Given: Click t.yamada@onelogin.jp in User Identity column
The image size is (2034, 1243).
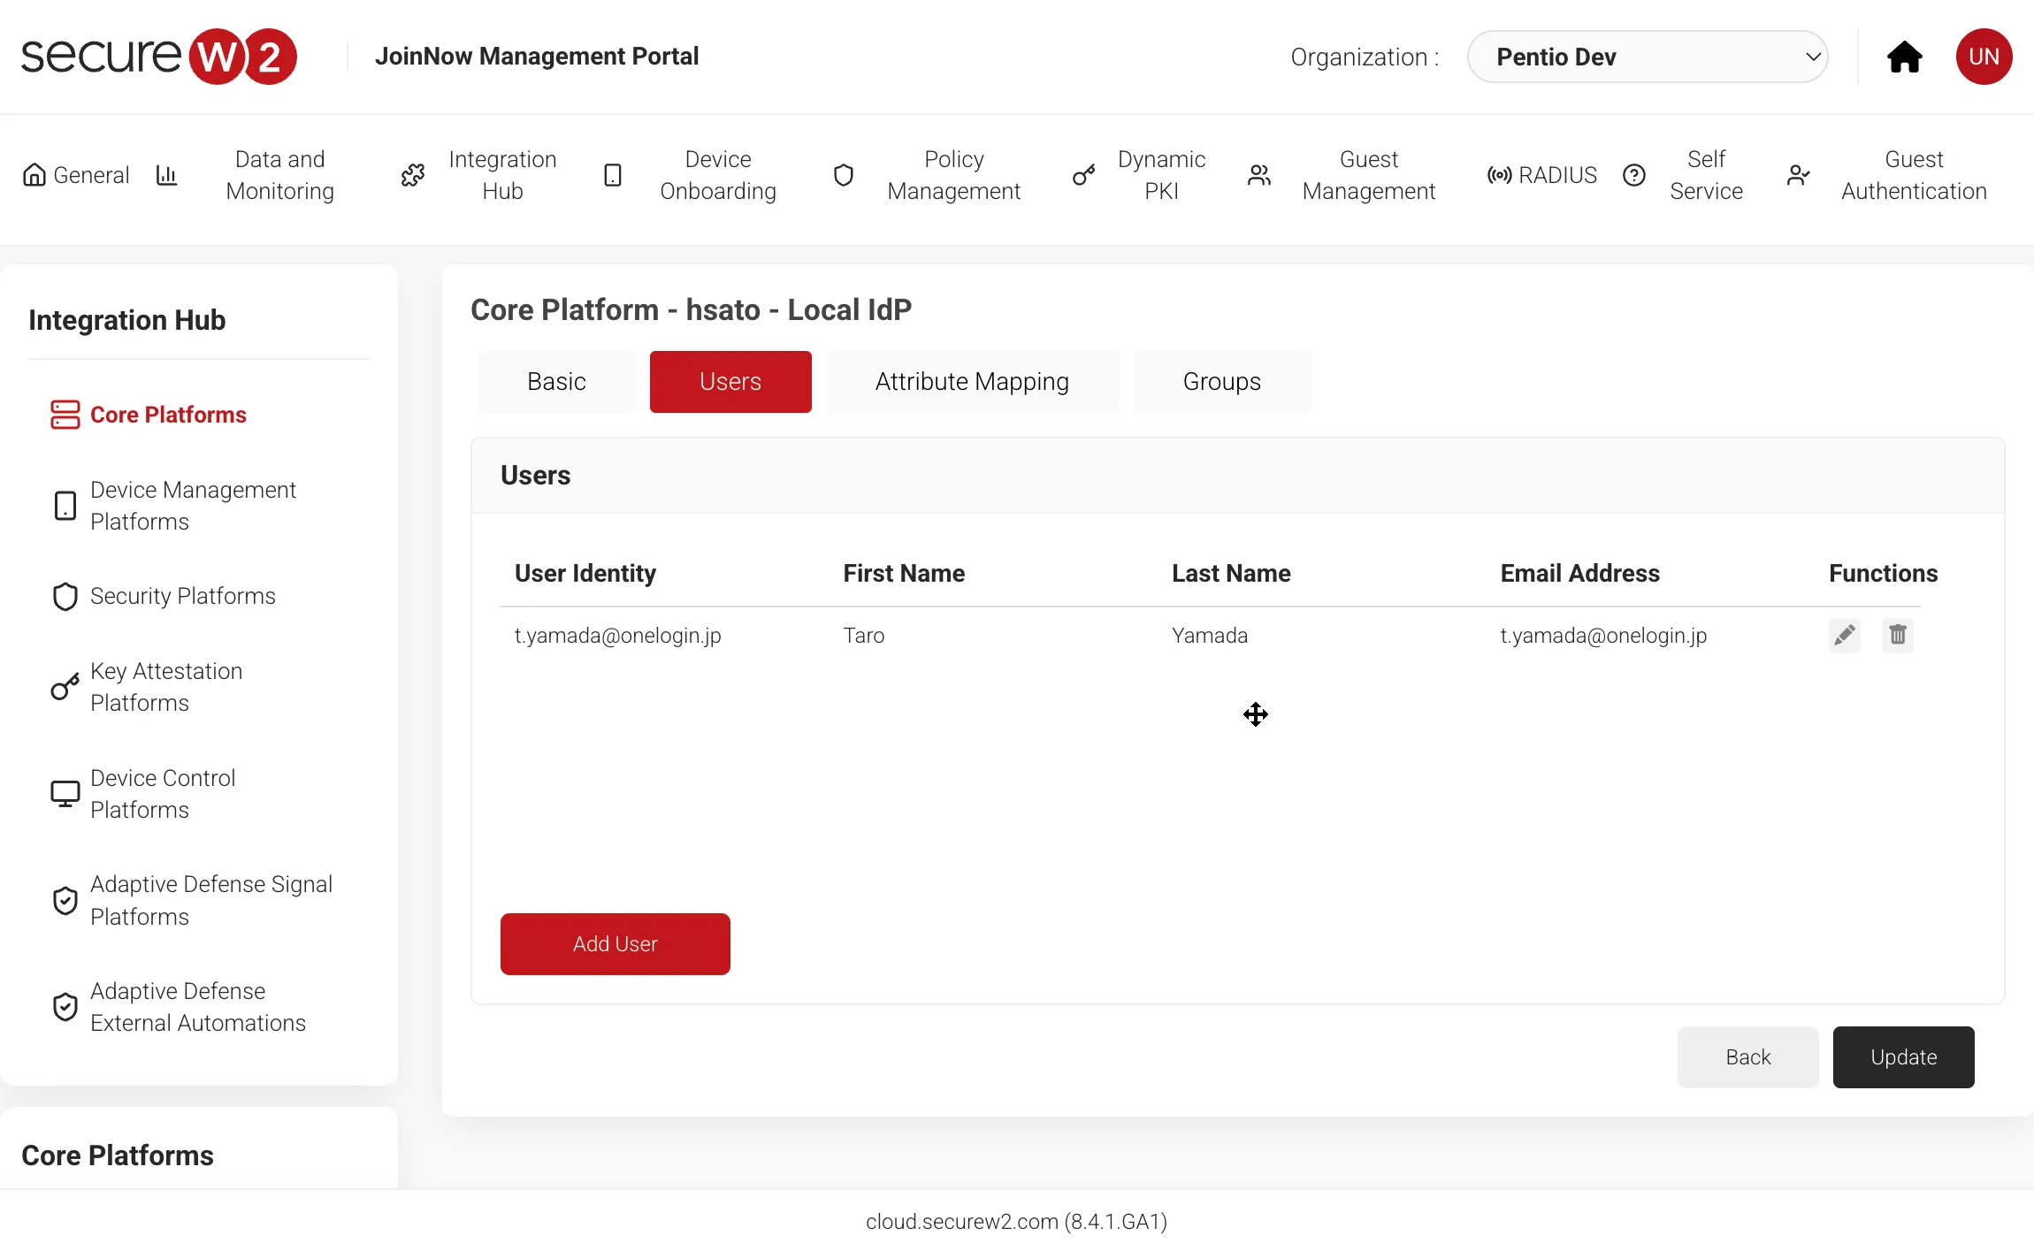Looking at the screenshot, I should 618,636.
